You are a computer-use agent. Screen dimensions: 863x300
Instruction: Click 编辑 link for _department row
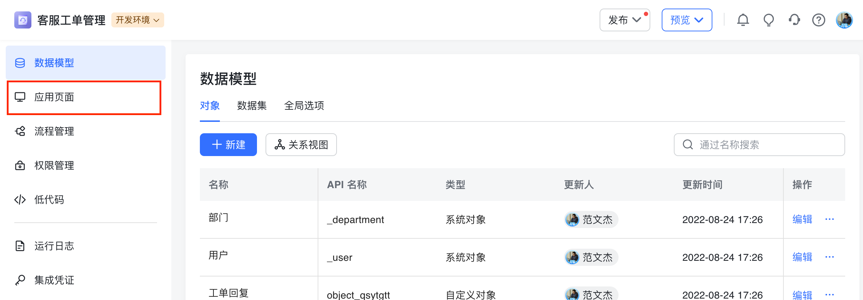(802, 219)
